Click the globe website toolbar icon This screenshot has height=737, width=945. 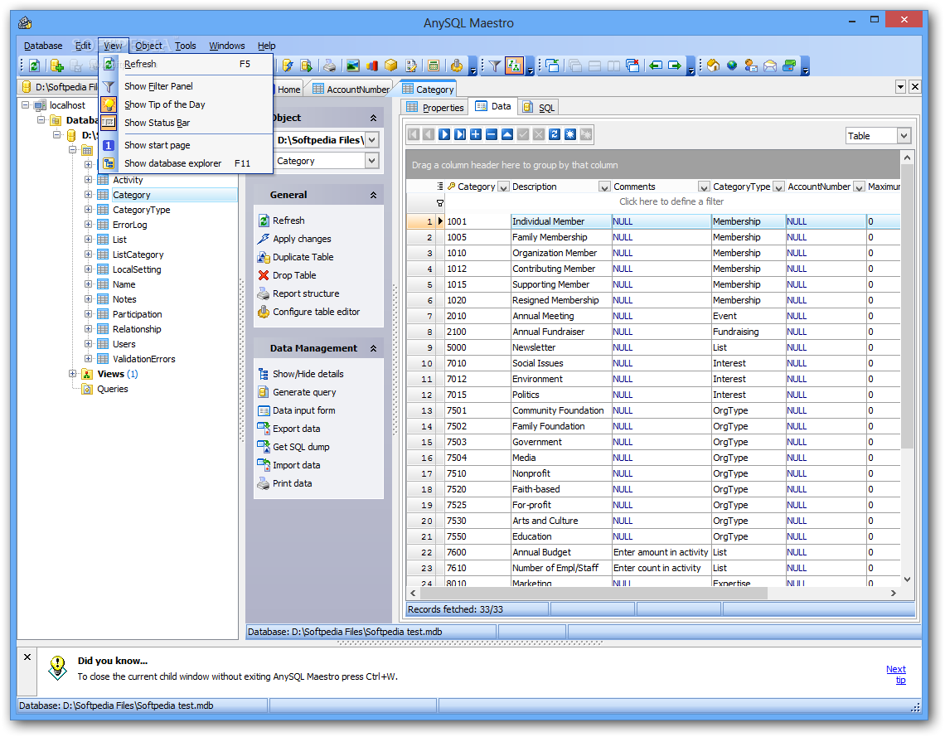pos(732,65)
